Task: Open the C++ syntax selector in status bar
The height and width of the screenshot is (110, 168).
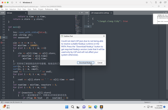Action: click(x=160, y=102)
